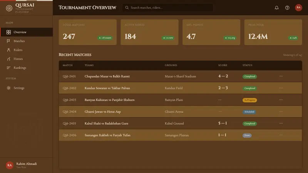
Task: Click match ID QM-2403
Action: 69,100
